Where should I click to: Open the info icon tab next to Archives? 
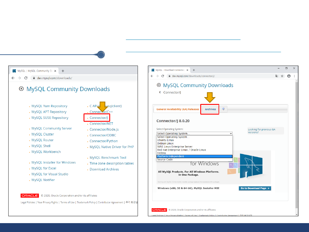(x=223, y=109)
